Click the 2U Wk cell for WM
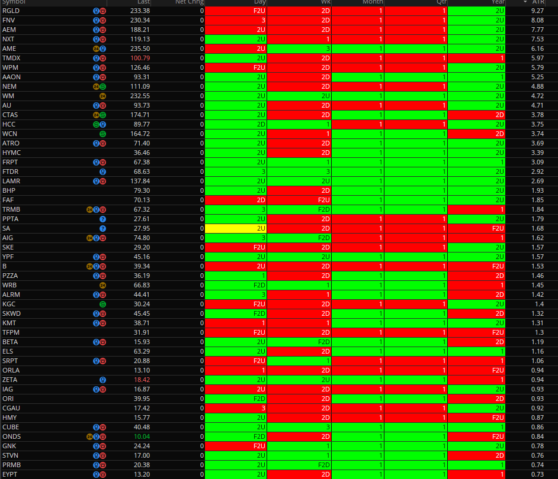Image resolution: width=558 pixels, height=479 pixels. (x=299, y=96)
